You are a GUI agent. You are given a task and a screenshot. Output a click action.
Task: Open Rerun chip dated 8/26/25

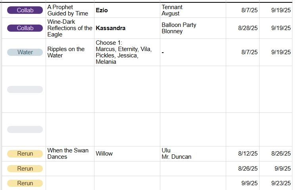pos(25,169)
